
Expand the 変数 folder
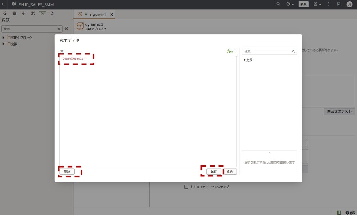coord(4,44)
